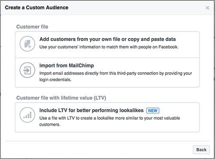Close the Create a Custom Audience dialog
215x159 pixels.
click(x=207, y=8)
